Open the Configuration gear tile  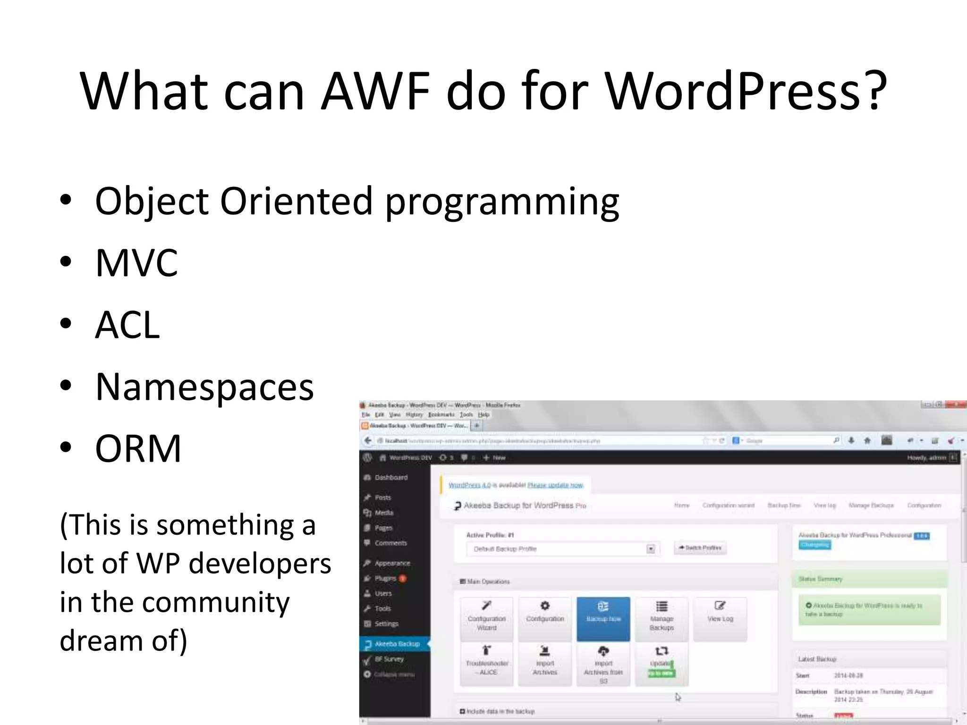(x=545, y=619)
